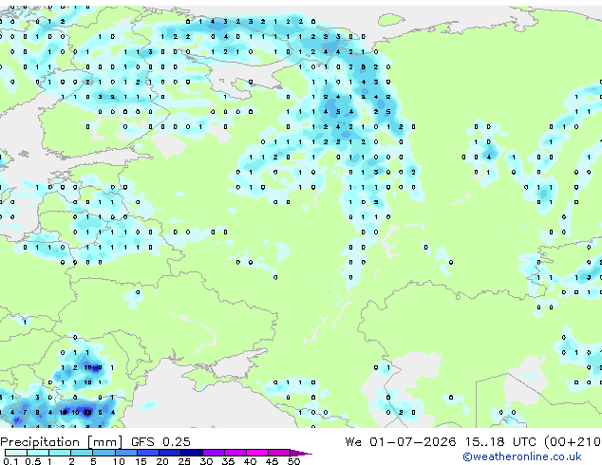Image resolution: width=602 pixels, height=465 pixels.
Task: Click the 40–45 mm magenta legend swatch
Action: 257,453
